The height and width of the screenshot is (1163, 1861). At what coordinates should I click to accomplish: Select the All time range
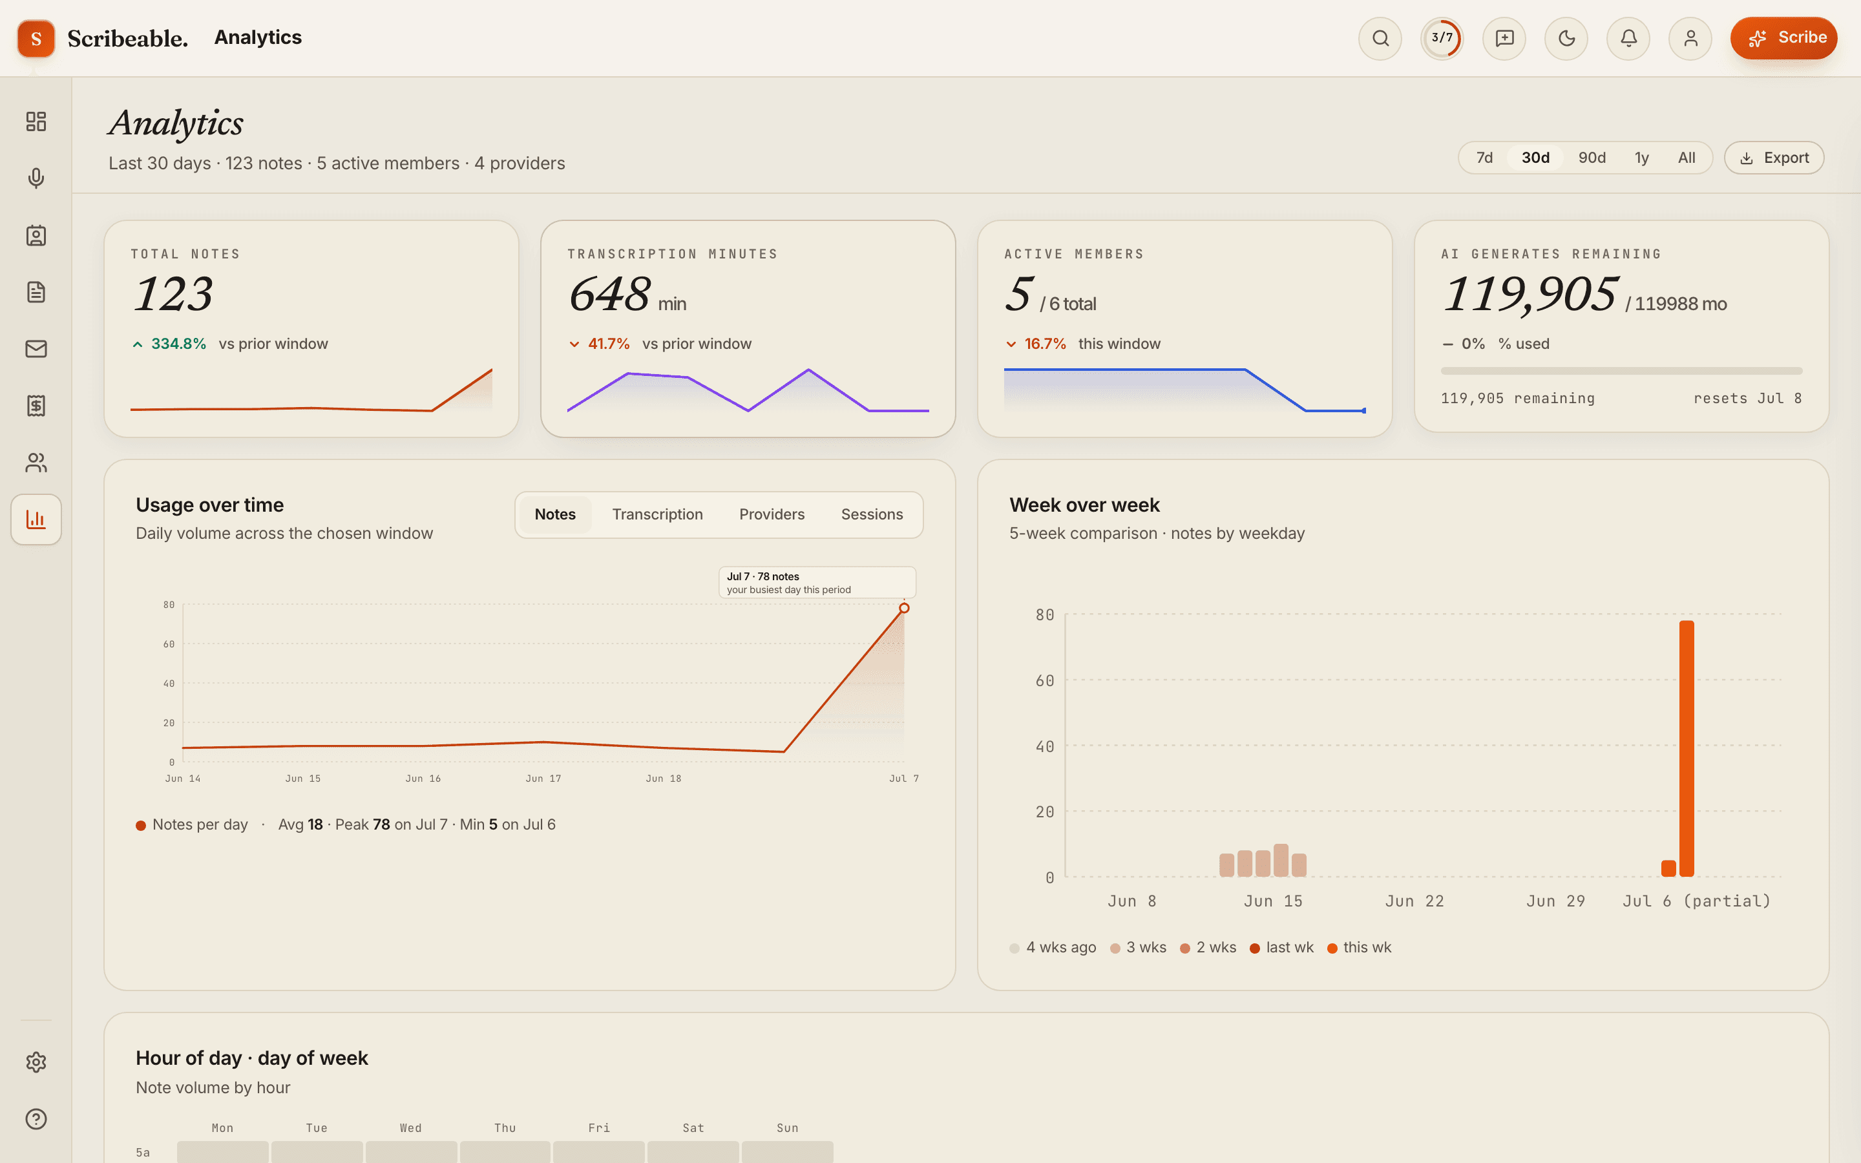(x=1687, y=158)
